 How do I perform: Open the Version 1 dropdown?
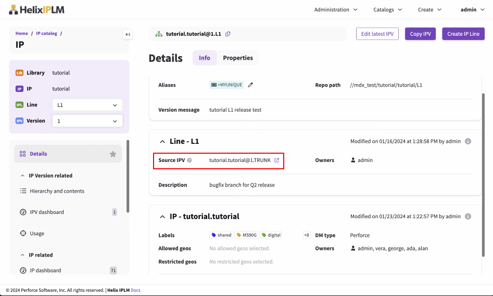tap(87, 121)
